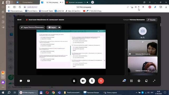Image resolution: width=169 pixels, height=95 pixels.
Task: Toggle the camera button
Action: coord(83,81)
